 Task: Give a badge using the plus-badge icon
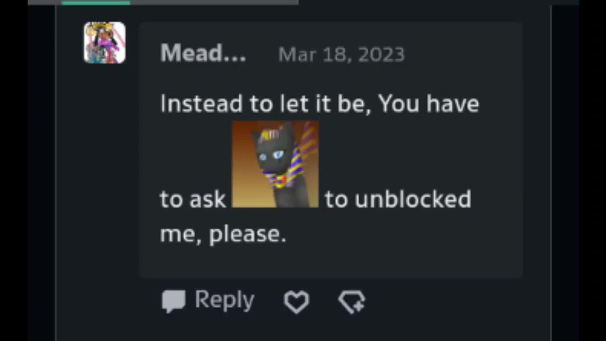[x=352, y=302]
